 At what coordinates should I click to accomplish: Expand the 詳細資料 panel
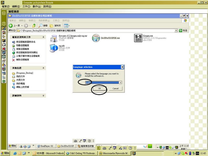pos(43,96)
